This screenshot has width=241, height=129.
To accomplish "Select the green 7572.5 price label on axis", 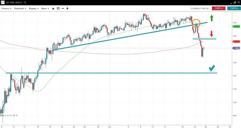I will (x=236, y=26).
